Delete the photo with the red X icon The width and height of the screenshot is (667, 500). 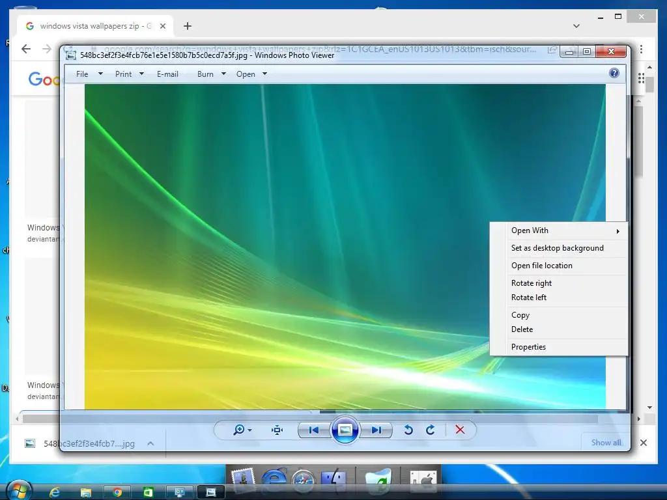coord(460,430)
